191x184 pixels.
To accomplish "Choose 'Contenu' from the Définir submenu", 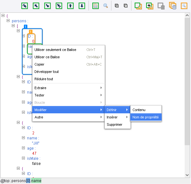I will click(139, 110).
